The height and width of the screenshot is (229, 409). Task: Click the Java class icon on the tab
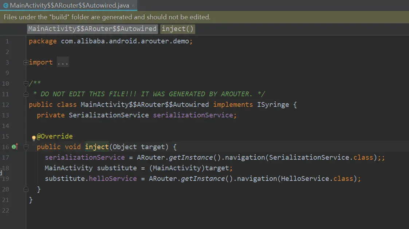tap(6, 5)
